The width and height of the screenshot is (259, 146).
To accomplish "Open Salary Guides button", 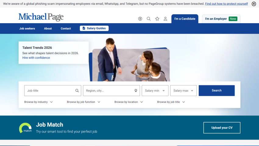I will [94, 28].
